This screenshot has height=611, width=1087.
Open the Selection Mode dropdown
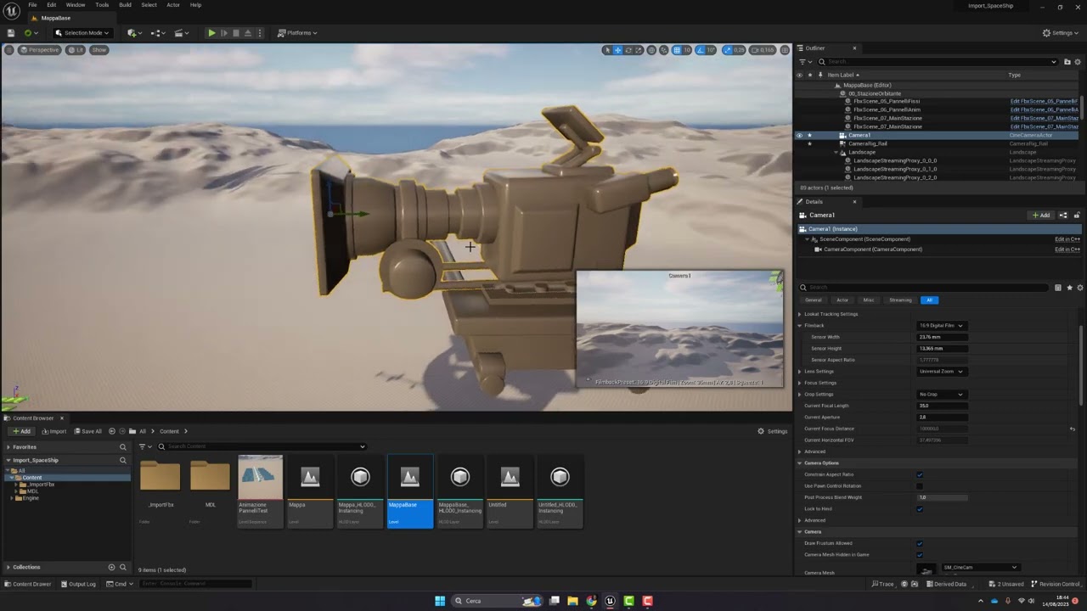pos(82,33)
